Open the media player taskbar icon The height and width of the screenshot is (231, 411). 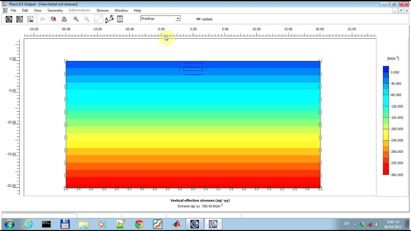tap(102, 224)
